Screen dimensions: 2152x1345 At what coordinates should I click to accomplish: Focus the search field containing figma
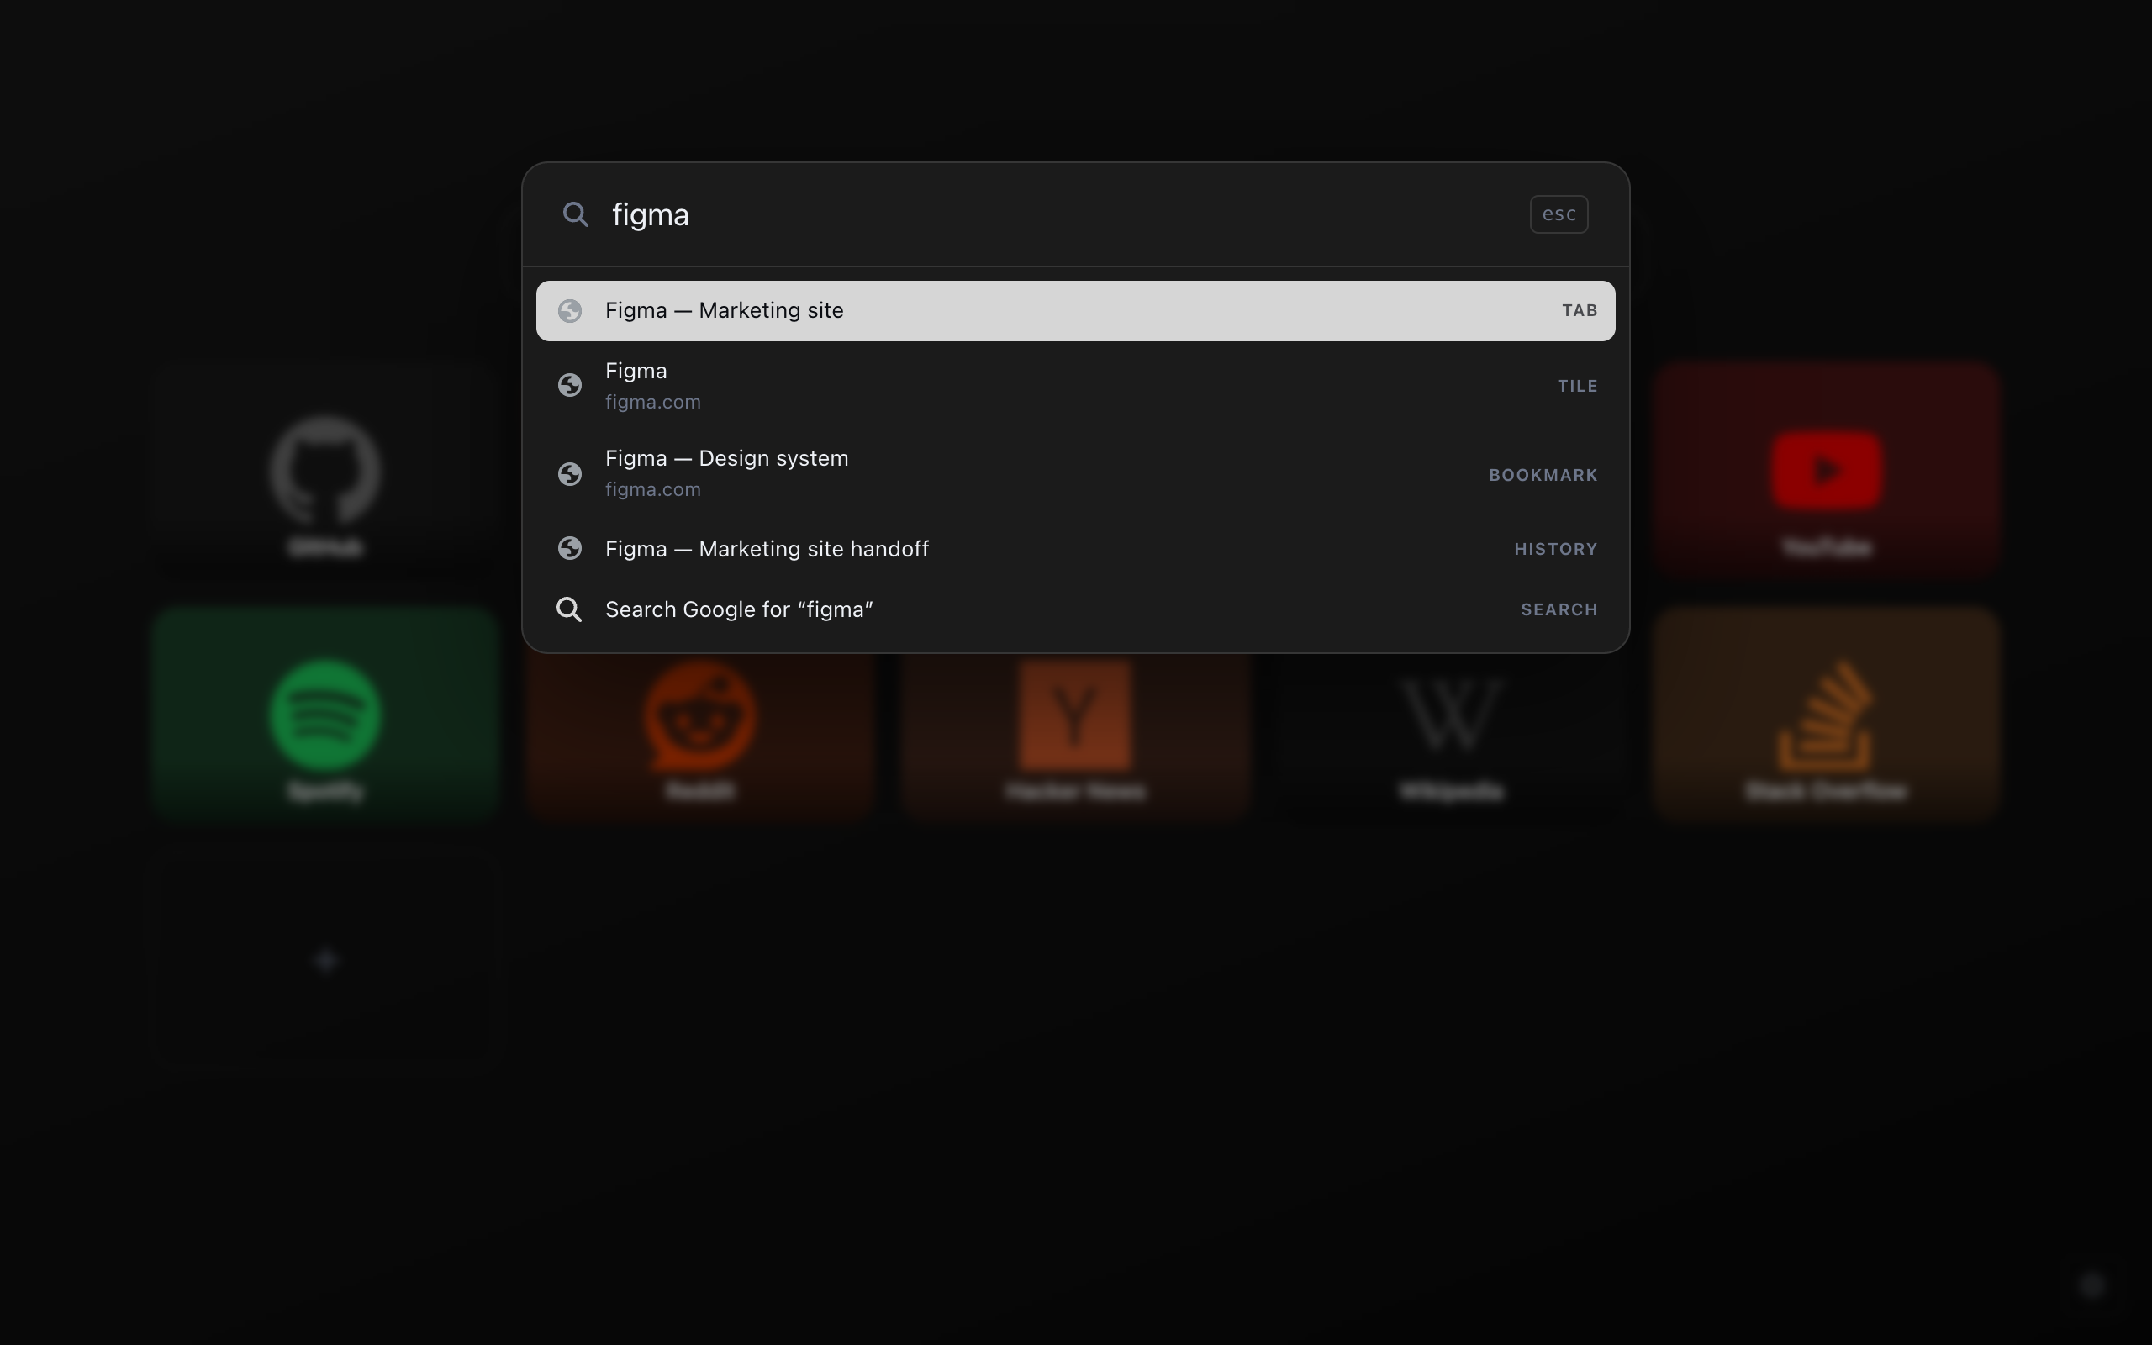(x=1058, y=214)
